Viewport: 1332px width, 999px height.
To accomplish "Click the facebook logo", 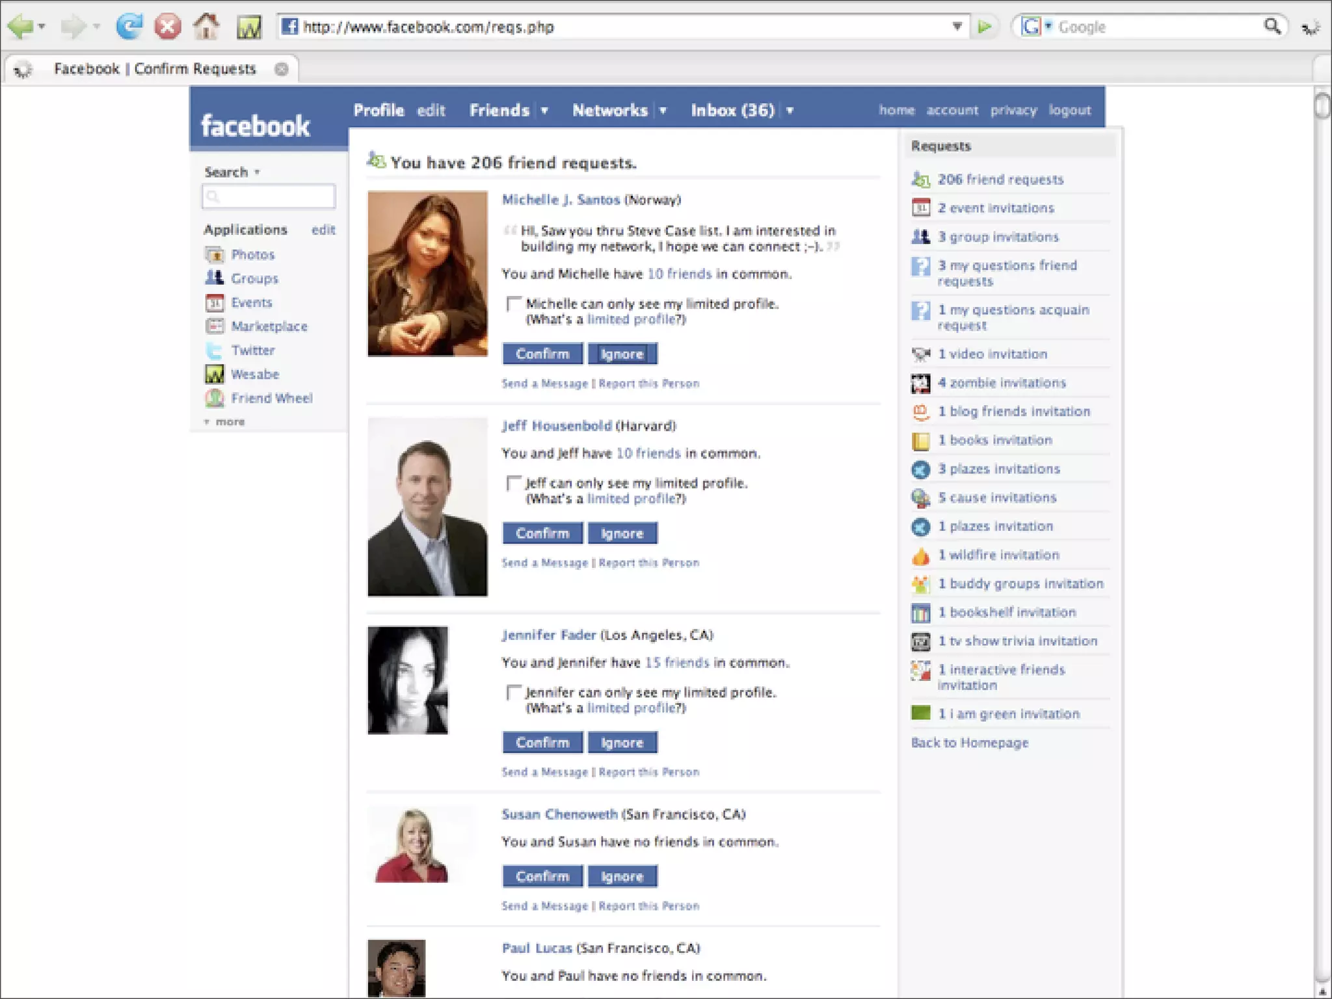I will click(x=256, y=126).
